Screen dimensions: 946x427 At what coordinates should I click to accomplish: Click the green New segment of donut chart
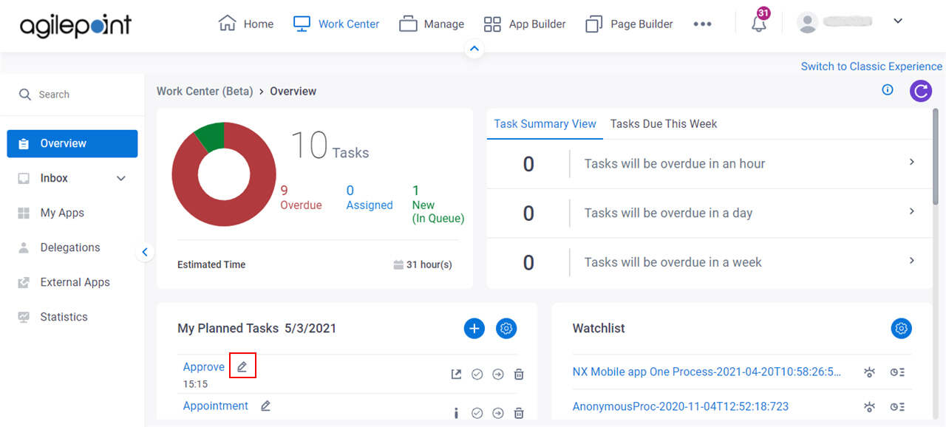click(x=211, y=135)
